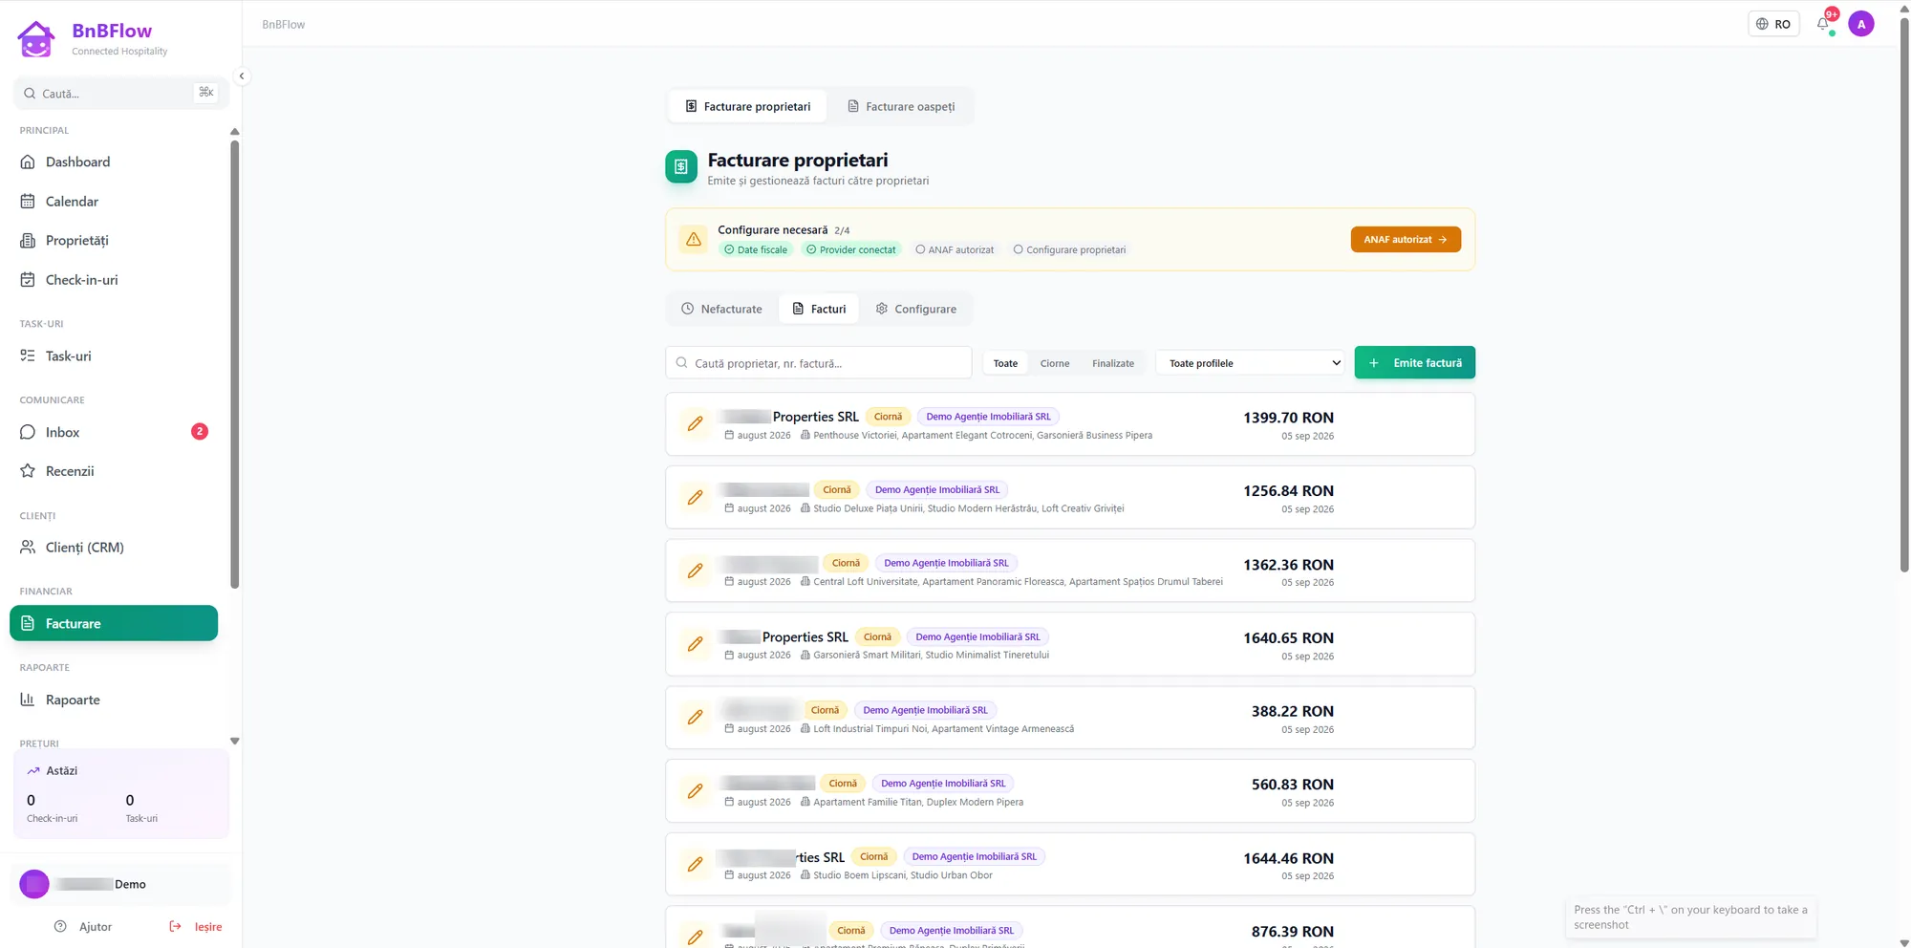The width and height of the screenshot is (1911, 948).
Task: Edit the 388.22 RON invoice pencil icon
Action: pyautogui.click(x=695, y=718)
